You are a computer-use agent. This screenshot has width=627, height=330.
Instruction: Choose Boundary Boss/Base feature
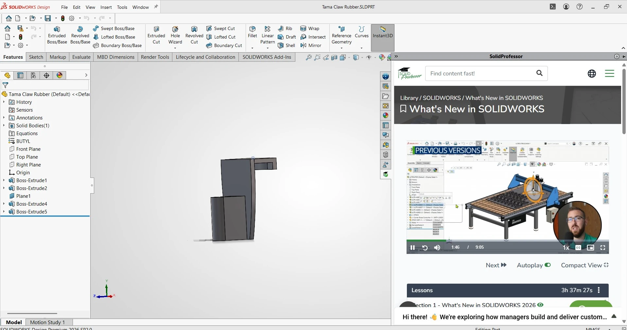[117, 45]
